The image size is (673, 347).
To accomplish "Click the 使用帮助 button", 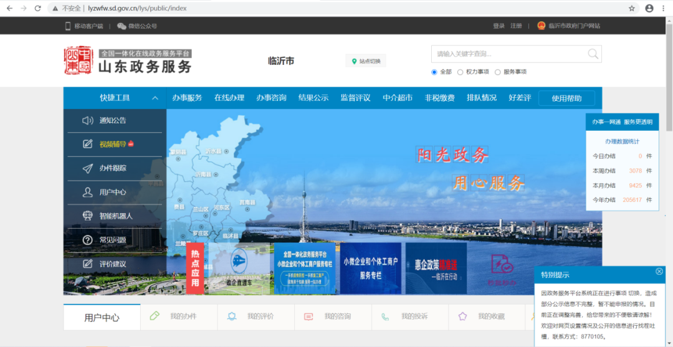I will click(566, 98).
